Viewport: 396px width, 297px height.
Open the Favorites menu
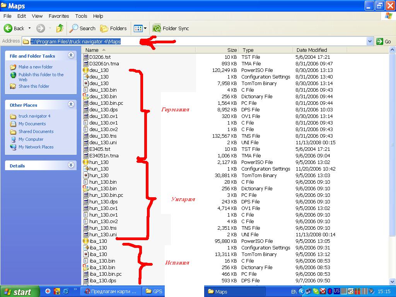(x=59, y=16)
